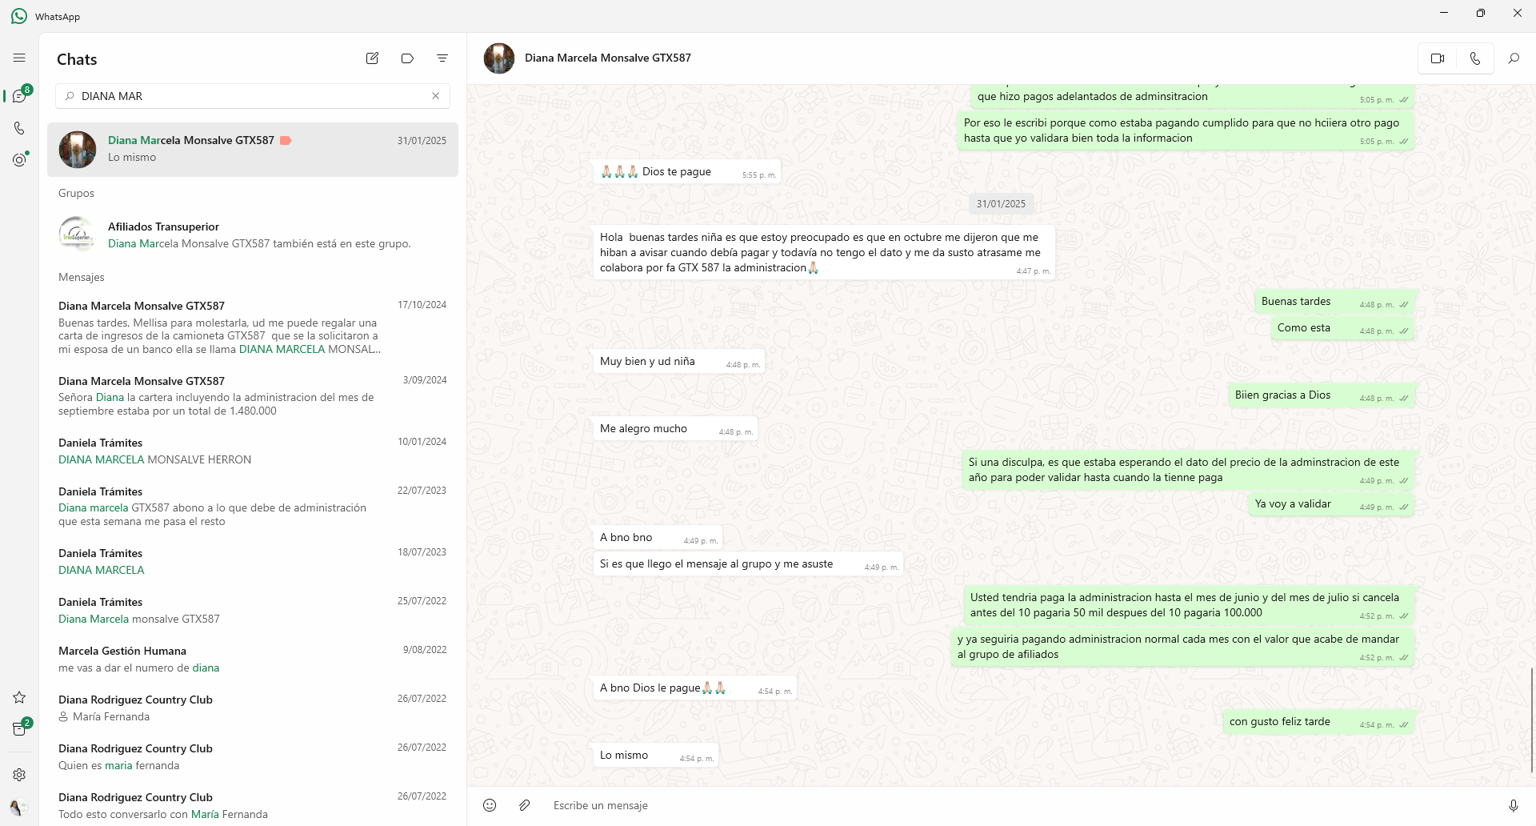Expand the hamburger navigation menu
Viewport: 1536px width, 826px height.
tap(19, 58)
